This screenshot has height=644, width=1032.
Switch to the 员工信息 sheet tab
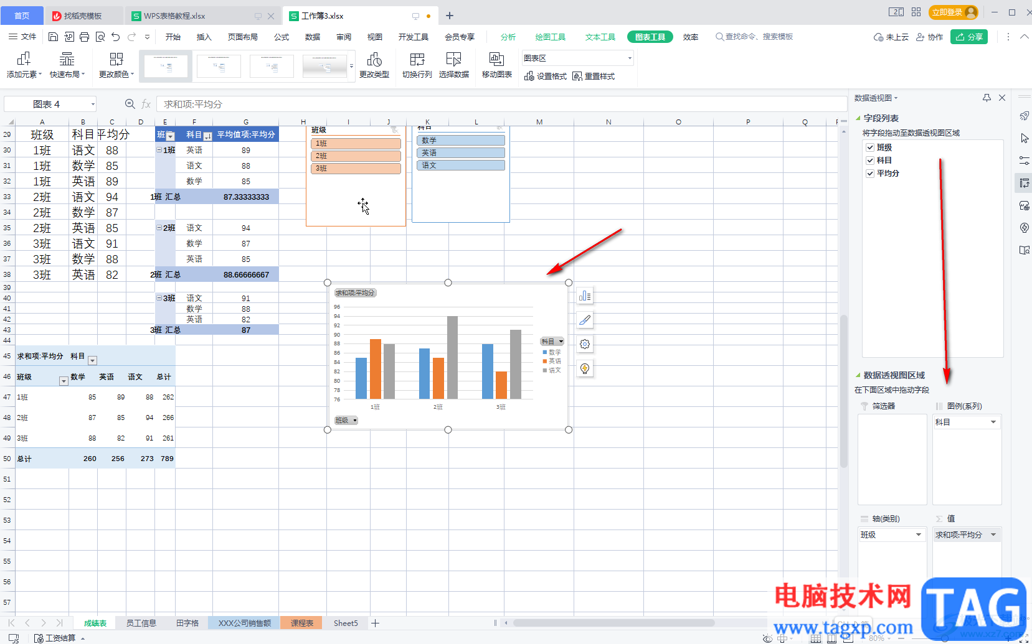(141, 623)
